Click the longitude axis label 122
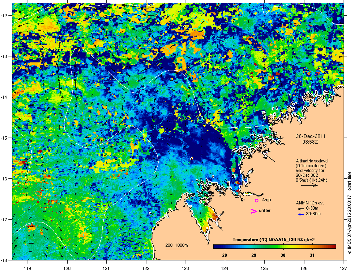 tap(146, 268)
